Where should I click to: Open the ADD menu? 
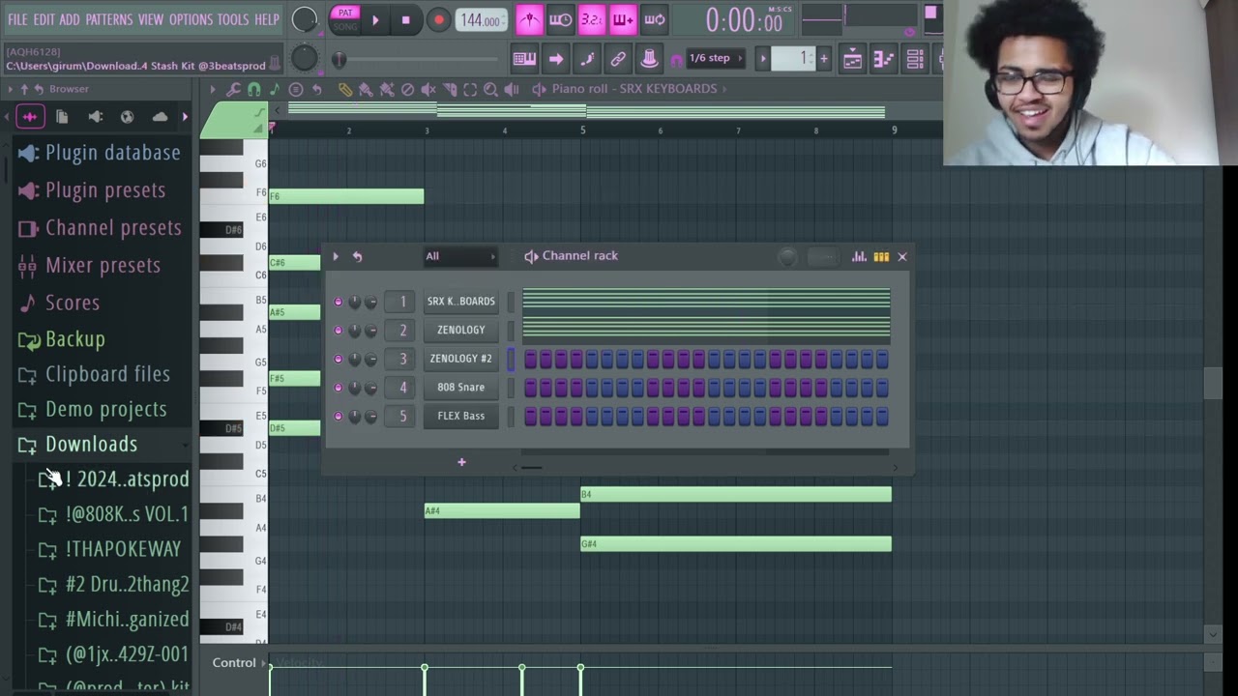click(x=70, y=19)
